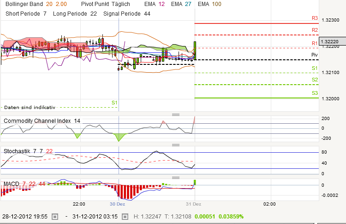
Task: Select the EMA 27 indicator label
Action: [181, 4]
